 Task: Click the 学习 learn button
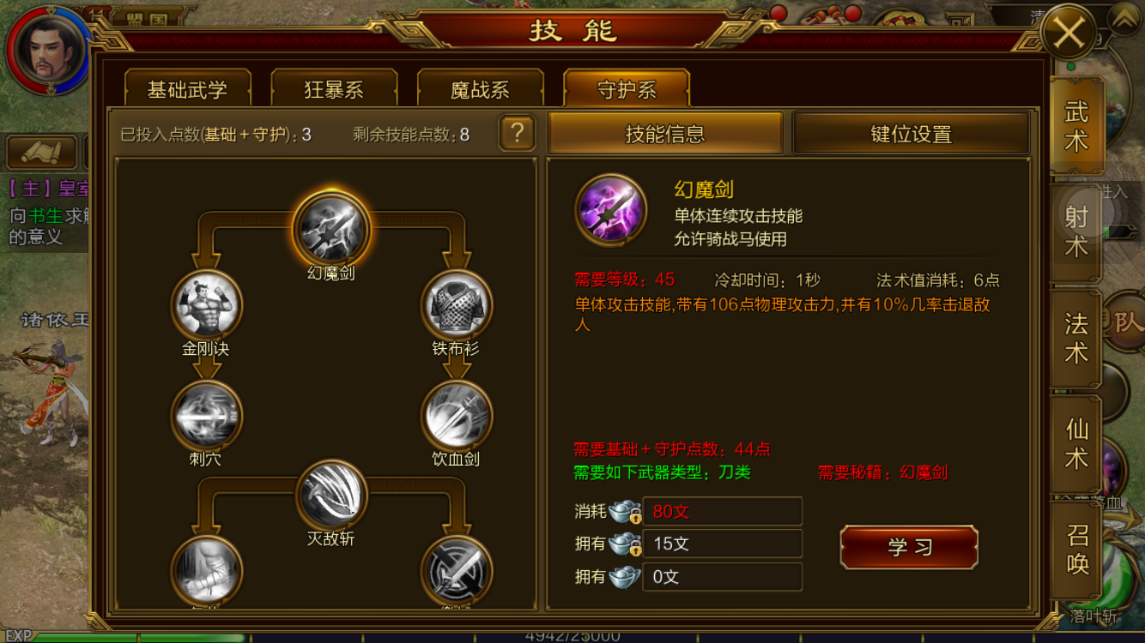click(x=909, y=547)
